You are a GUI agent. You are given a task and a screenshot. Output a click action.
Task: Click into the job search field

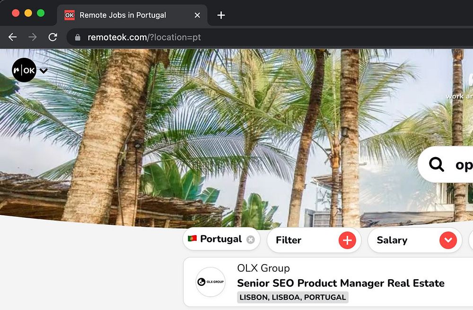pyautogui.click(x=445, y=165)
